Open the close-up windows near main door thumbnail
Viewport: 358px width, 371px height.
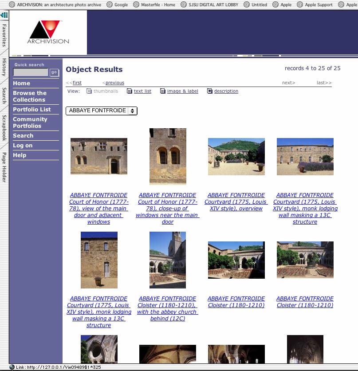point(168,156)
